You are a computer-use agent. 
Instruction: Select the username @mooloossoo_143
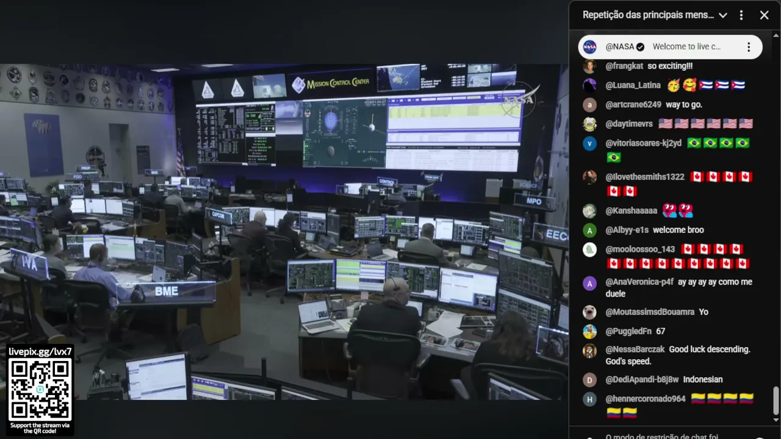coord(640,249)
